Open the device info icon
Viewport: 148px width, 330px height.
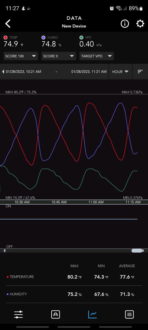125,24
